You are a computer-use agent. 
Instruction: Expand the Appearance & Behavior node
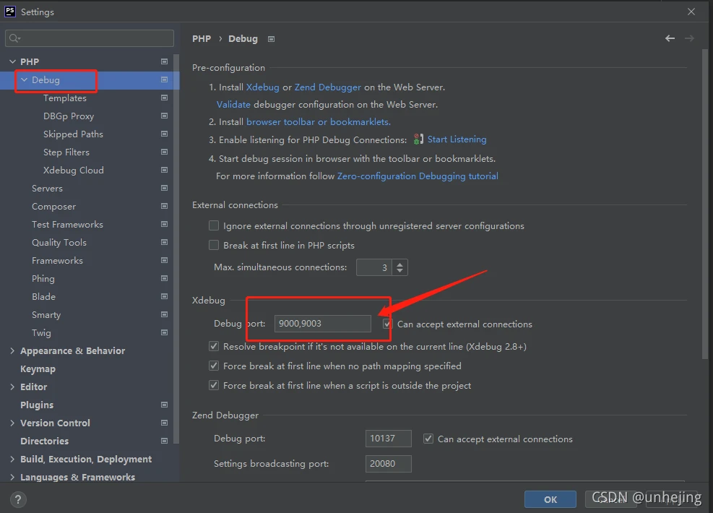(x=12, y=350)
